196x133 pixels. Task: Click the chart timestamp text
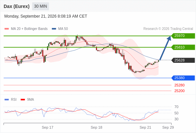coord(46,16)
